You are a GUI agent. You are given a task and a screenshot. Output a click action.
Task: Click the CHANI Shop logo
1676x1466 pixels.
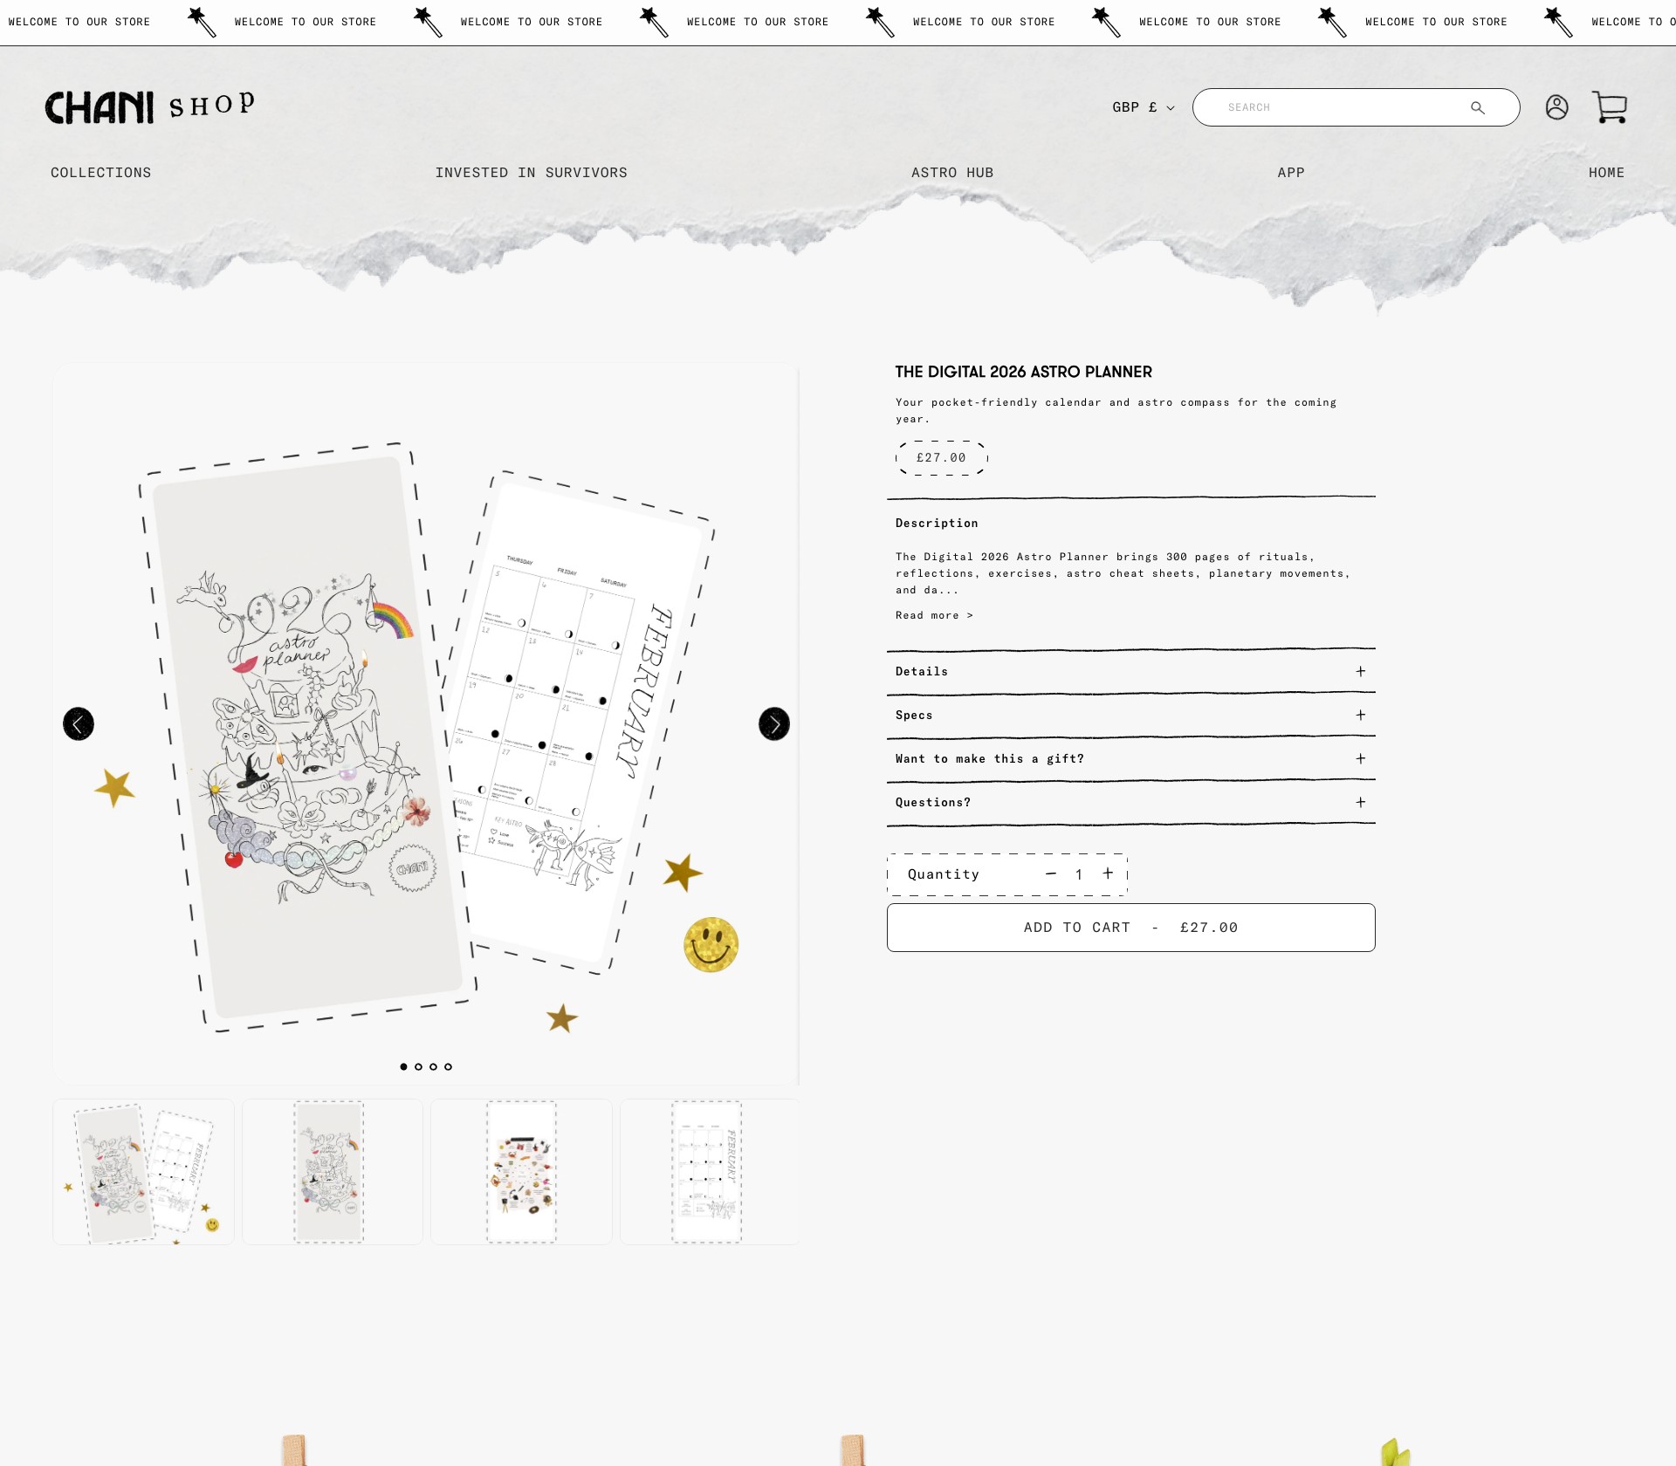tap(150, 106)
